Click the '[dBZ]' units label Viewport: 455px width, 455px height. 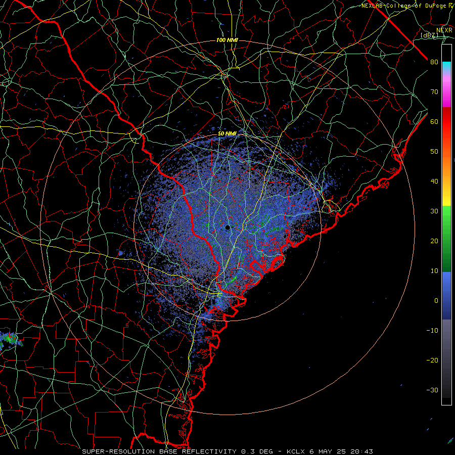click(x=429, y=35)
